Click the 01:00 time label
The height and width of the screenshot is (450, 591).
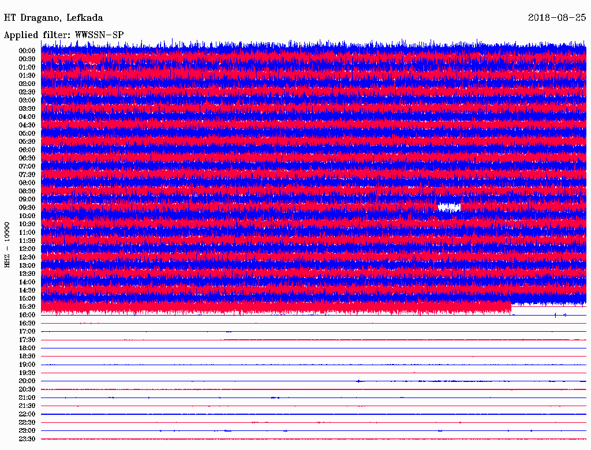pyautogui.click(x=27, y=67)
